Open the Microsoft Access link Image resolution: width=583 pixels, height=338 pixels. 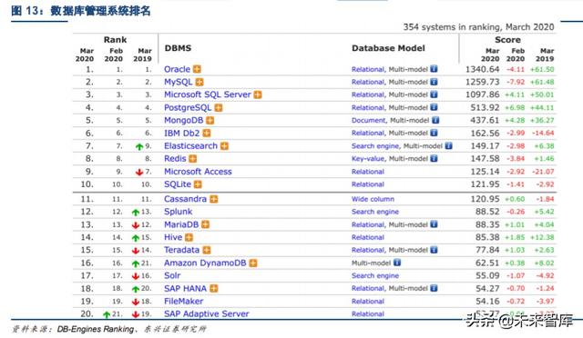click(x=198, y=172)
